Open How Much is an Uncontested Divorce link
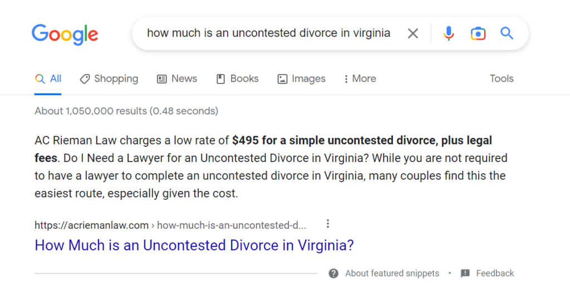 [x=194, y=245]
